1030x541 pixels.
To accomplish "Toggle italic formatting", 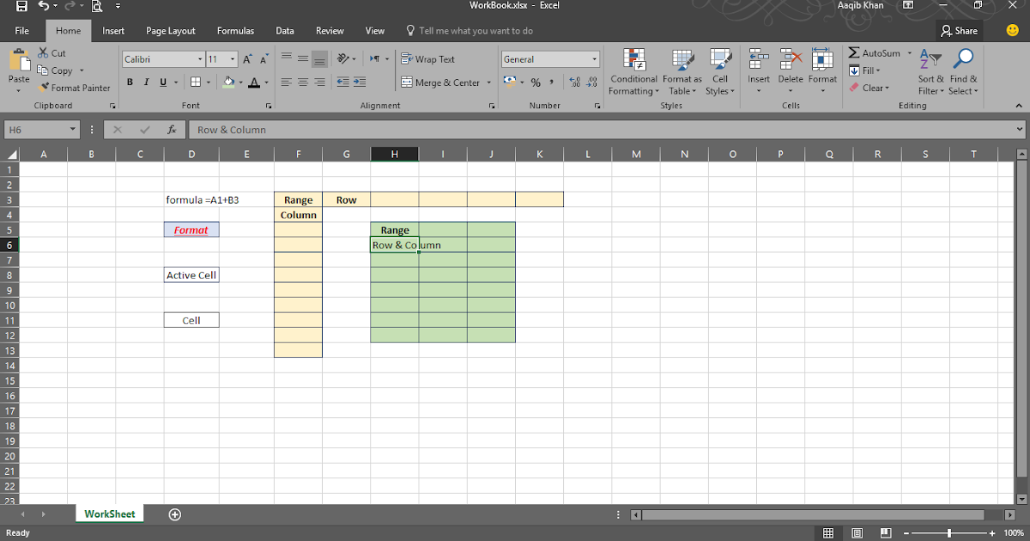I will [x=145, y=82].
